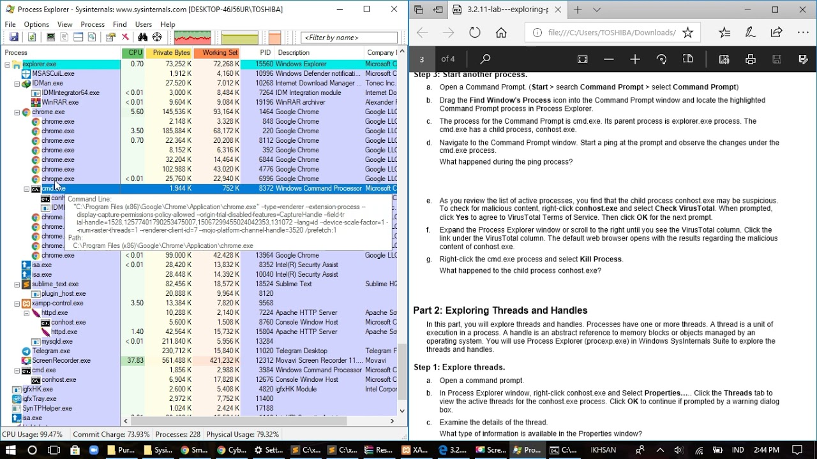Sort by the CPU column header
The image size is (817, 459).
pyautogui.click(x=133, y=53)
